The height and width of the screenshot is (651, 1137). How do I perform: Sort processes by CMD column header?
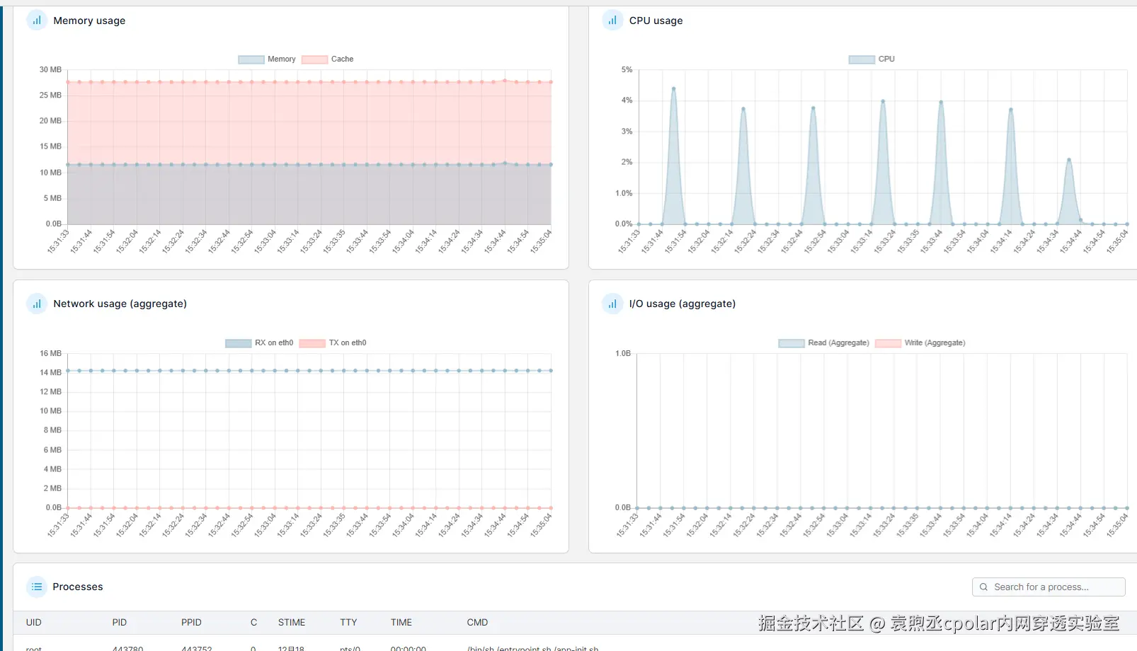pyautogui.click(x=477, y=623)
